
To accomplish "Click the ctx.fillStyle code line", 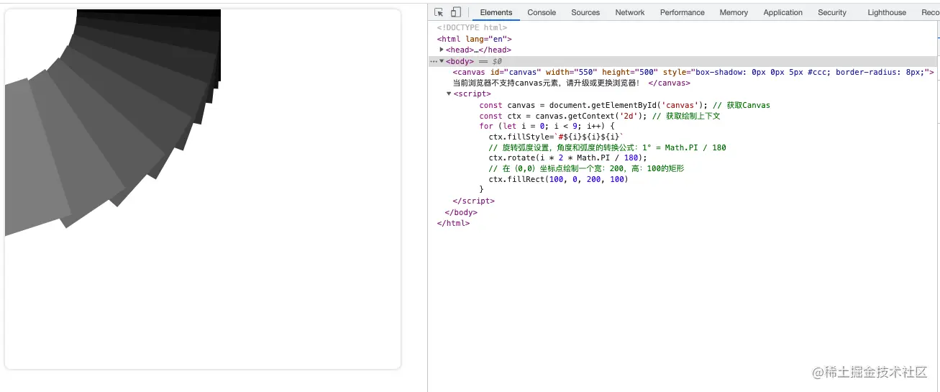I will pos(557,137).
